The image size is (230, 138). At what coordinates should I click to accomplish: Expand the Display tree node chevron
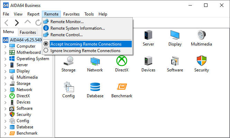point(6,71)
